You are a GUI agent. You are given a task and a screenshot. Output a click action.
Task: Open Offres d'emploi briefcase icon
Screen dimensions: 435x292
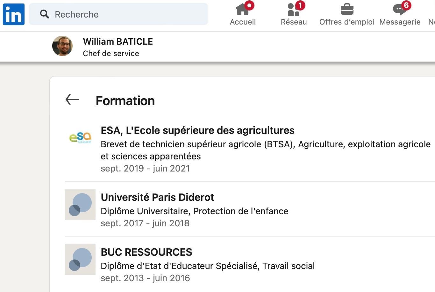[347, 9]
